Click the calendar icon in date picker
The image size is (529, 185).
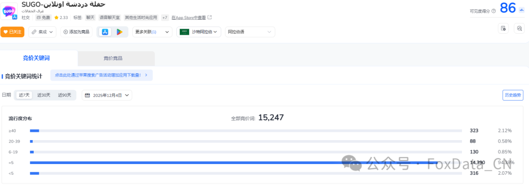pyautogui.click(x=87, y=95)
